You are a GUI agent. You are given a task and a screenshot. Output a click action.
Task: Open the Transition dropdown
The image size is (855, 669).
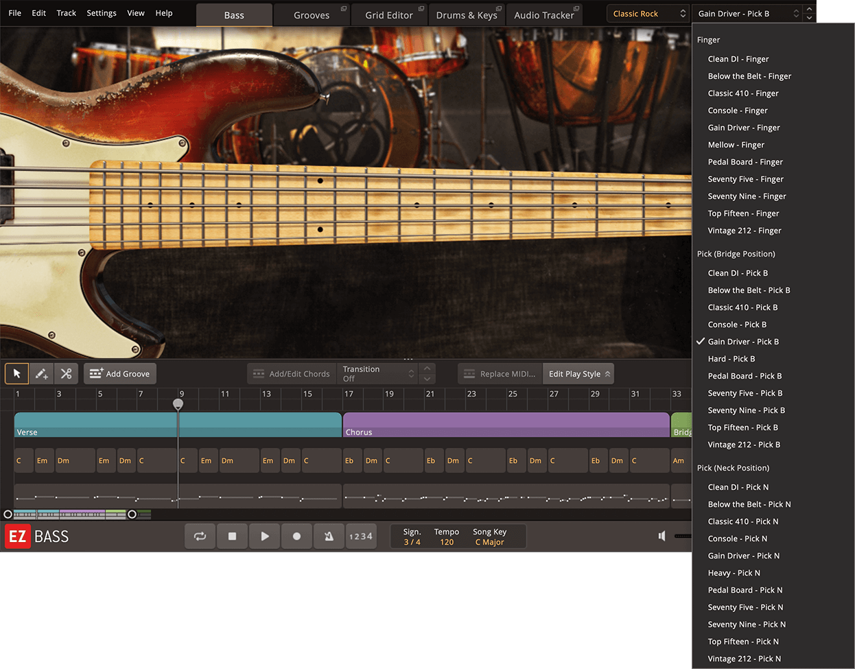[377, 373]
